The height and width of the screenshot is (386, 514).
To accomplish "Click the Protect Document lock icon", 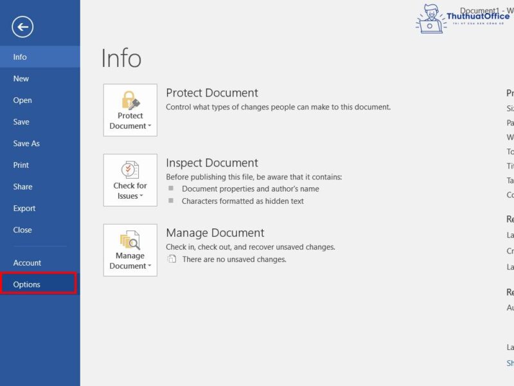I will tap(130, 100).
